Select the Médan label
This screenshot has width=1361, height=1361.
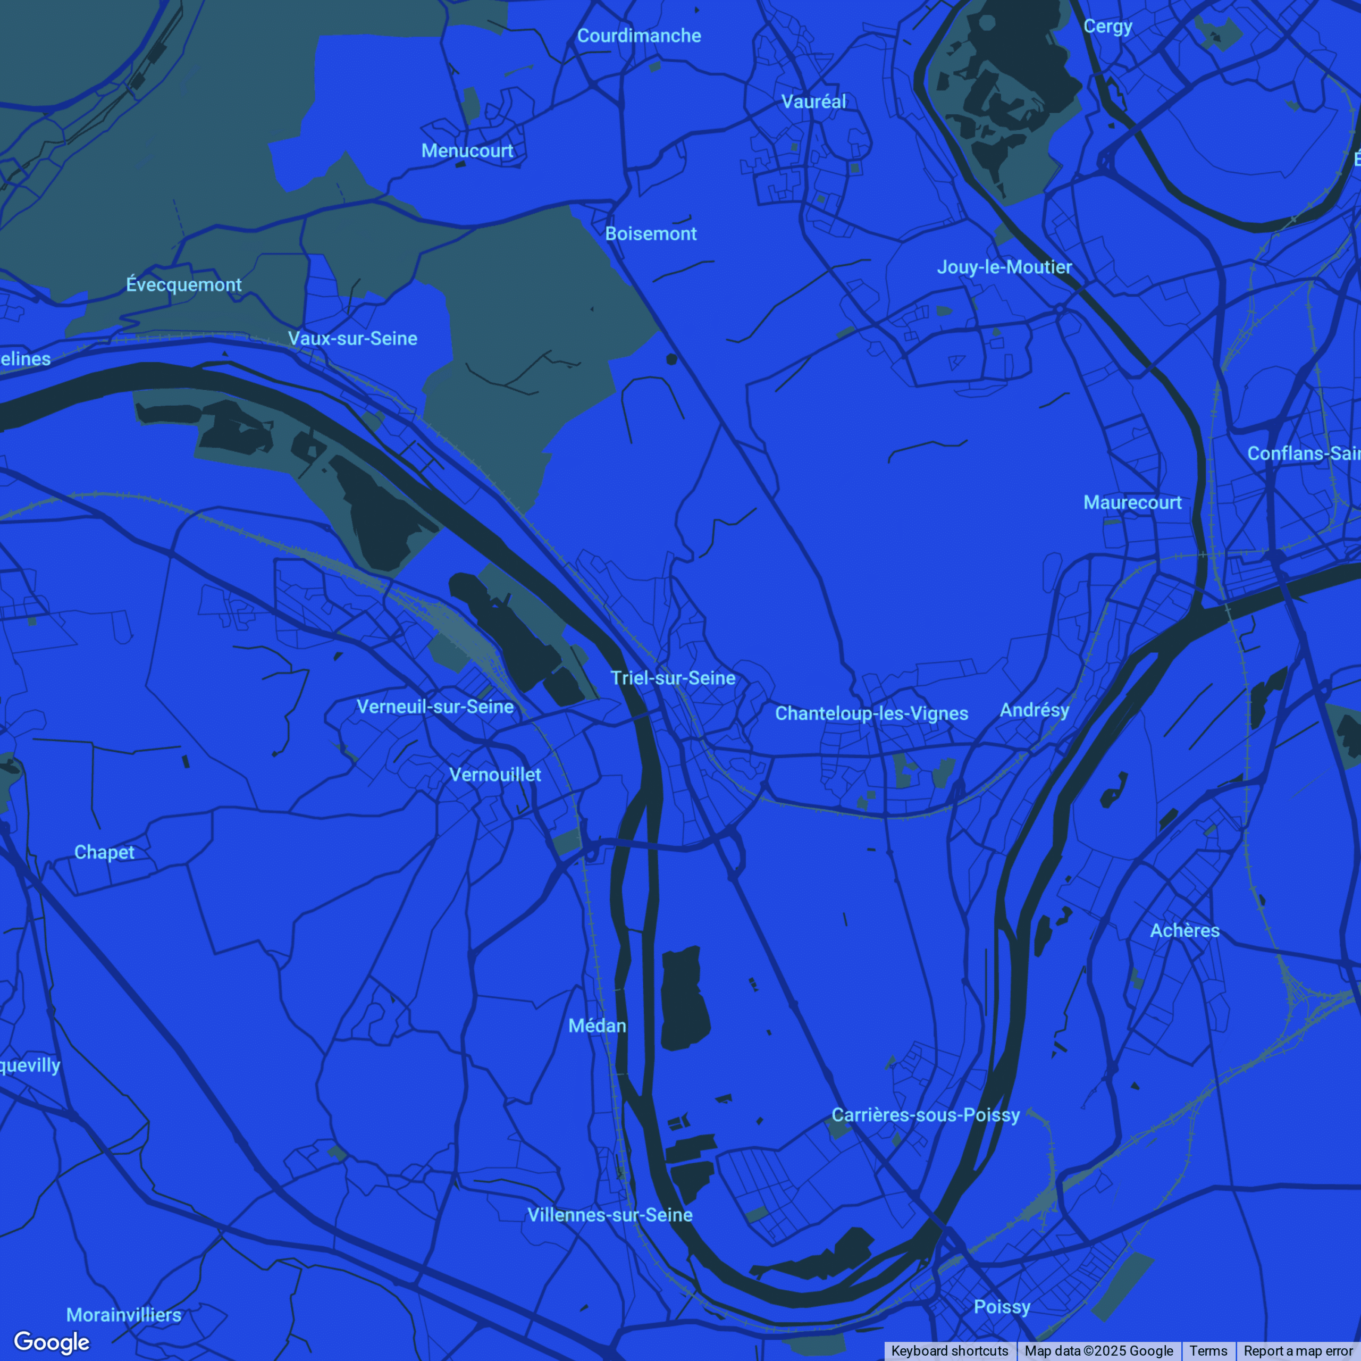tap(598, 1026)
